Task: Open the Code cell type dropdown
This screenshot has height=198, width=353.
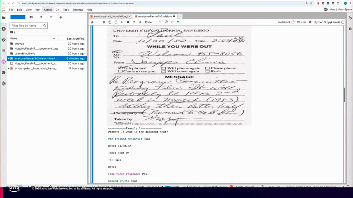Action: tap(153, 22)
